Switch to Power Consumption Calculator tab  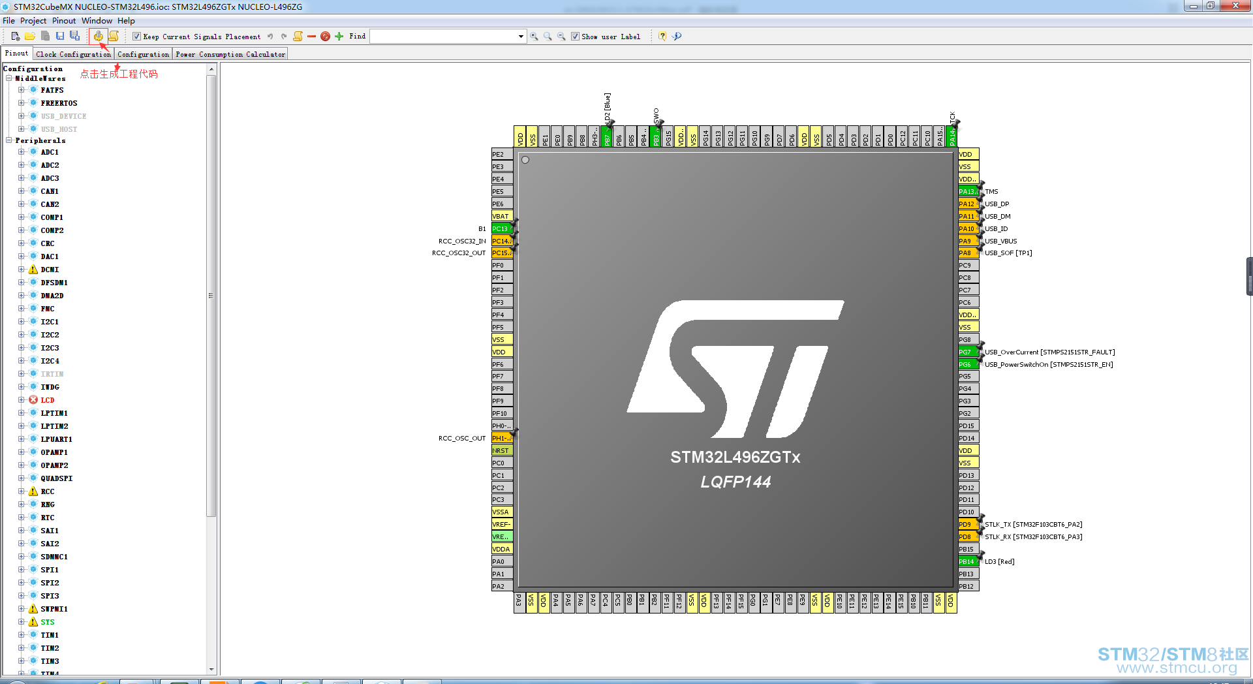click(x=230, y=54)
